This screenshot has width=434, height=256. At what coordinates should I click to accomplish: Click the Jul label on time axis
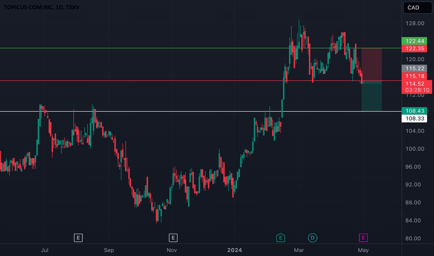[x=45, y=250]
